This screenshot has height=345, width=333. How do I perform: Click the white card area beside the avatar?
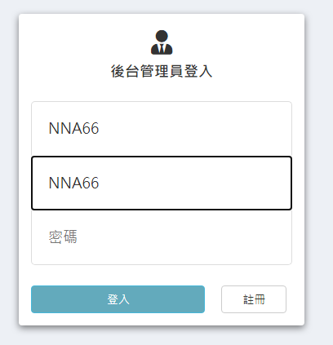[231, 42]
